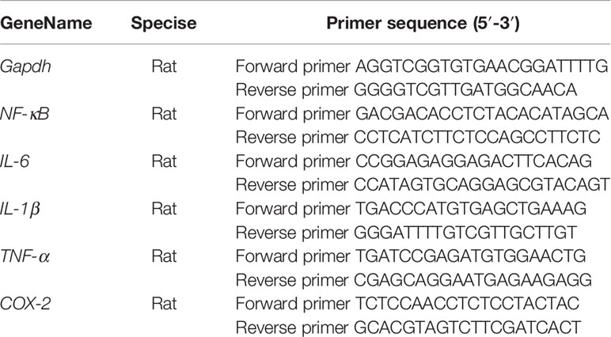Click the Primer sequence (5′-3′) header

(x=423, y=24)
